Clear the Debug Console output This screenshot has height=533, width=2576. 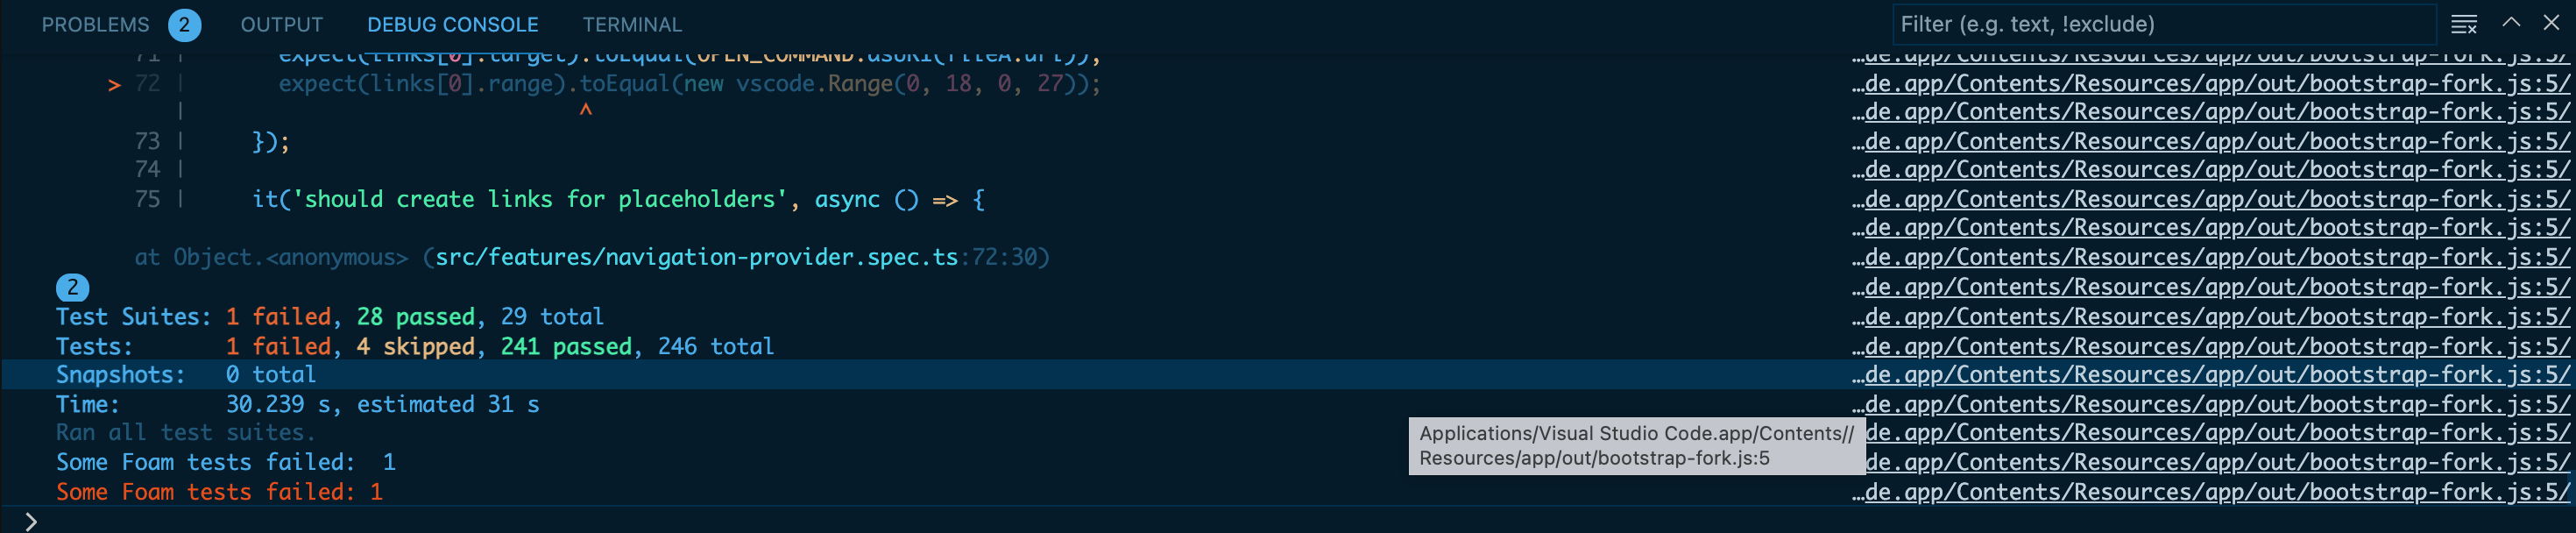click(2465, 23)
